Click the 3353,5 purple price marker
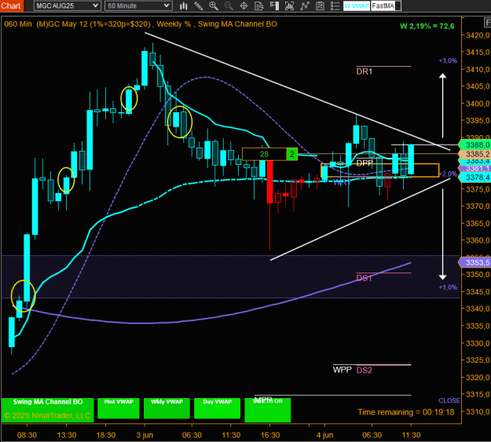The width and height of the screenshot is (491, 442). point(475,262)
